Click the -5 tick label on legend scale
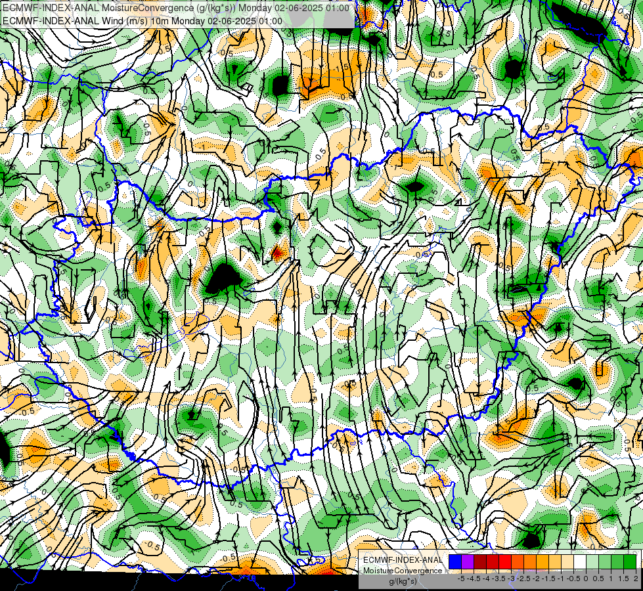 click(x=461, y=579)
